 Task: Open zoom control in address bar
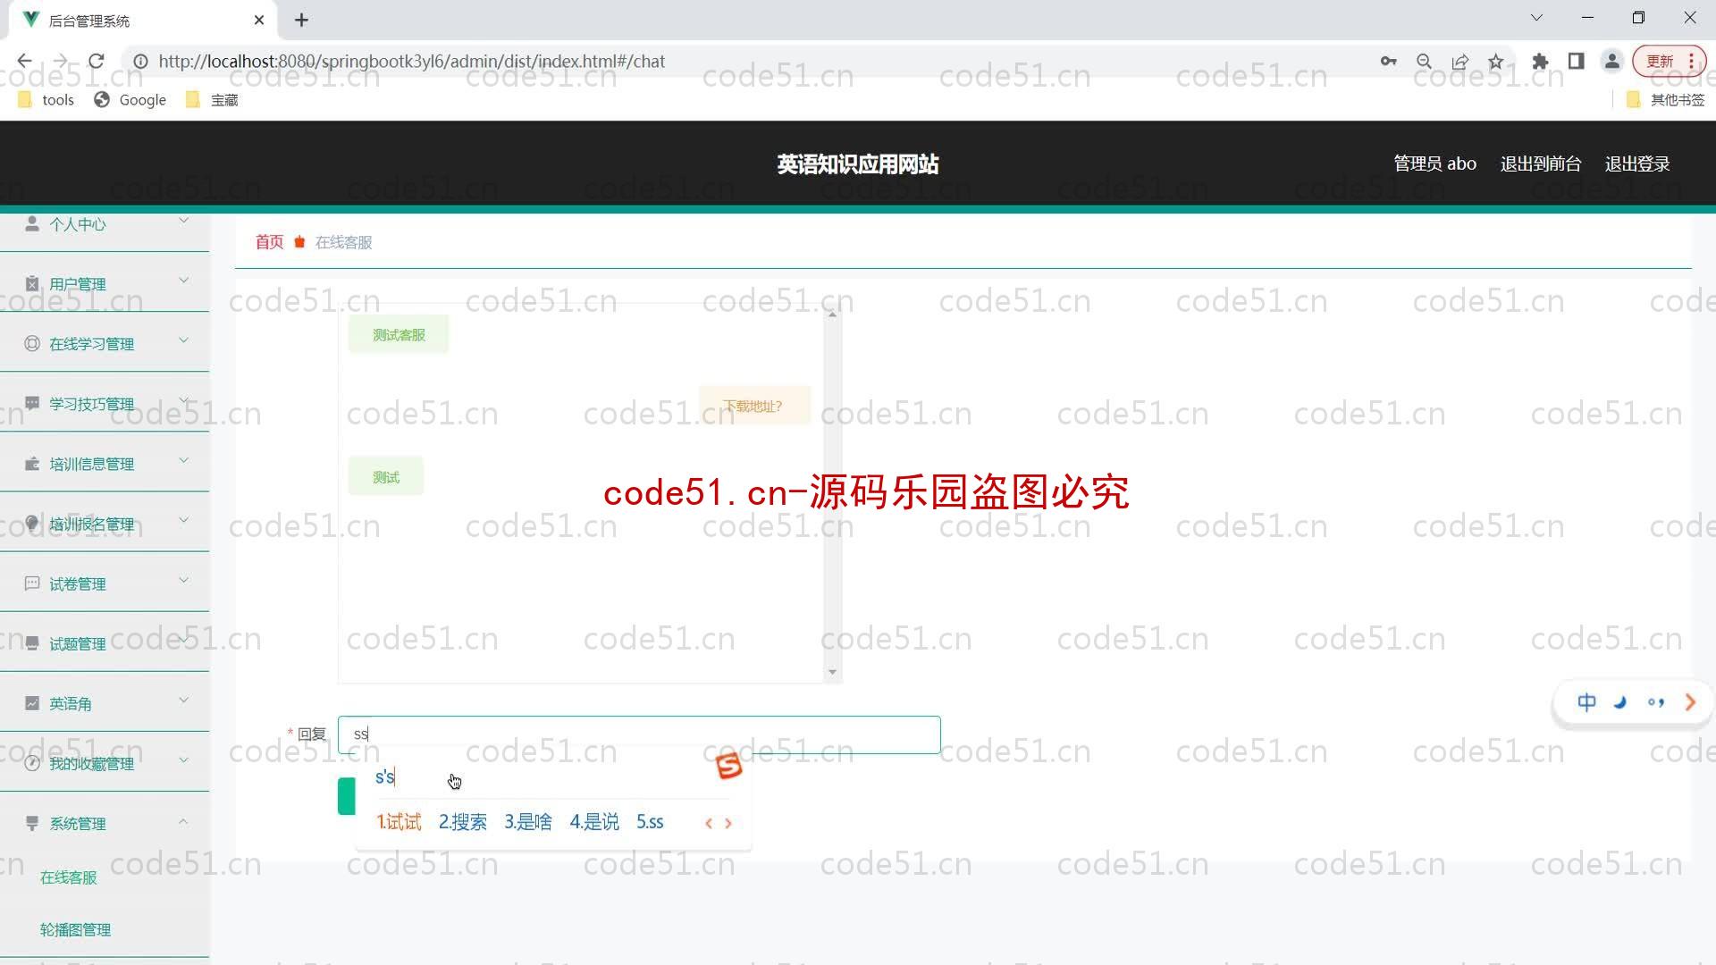1424,61
